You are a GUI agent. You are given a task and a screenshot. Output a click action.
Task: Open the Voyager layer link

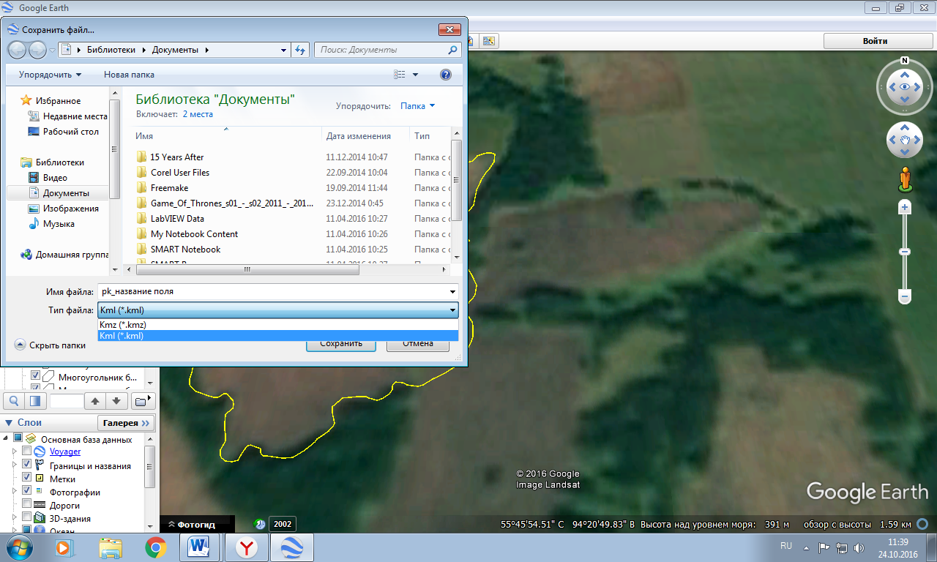click(64, 451)
